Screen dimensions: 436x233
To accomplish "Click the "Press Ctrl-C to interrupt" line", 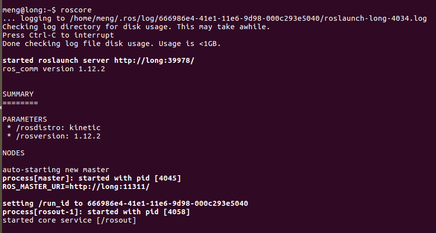I will tap(58, 35).
